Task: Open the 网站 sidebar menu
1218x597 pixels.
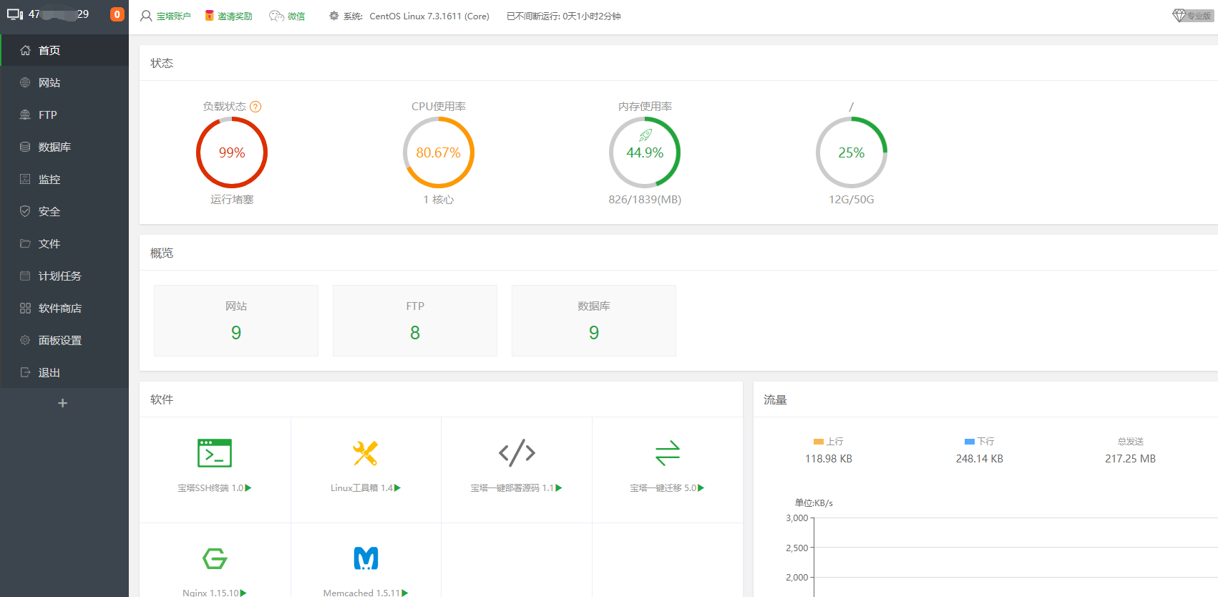Action: (x=64, y=82)
